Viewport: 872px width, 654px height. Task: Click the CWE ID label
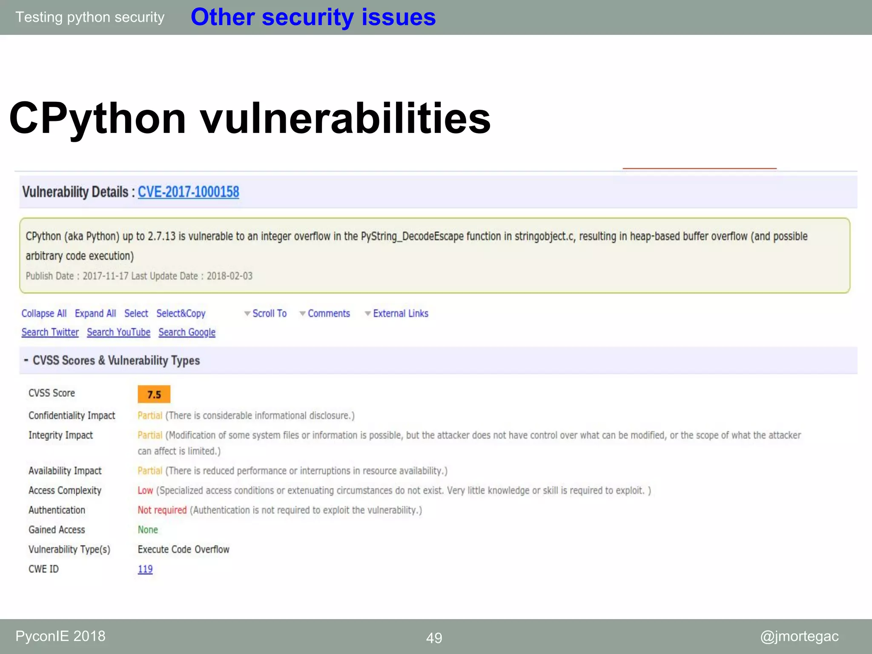click(43, 569)
